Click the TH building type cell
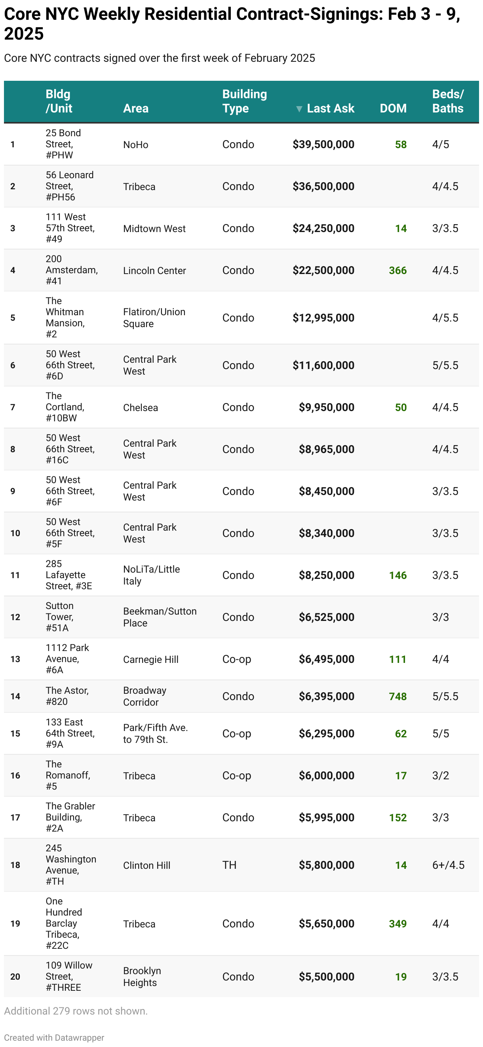The width and height of the screenshot is (483, 1047). pos(230,865)
